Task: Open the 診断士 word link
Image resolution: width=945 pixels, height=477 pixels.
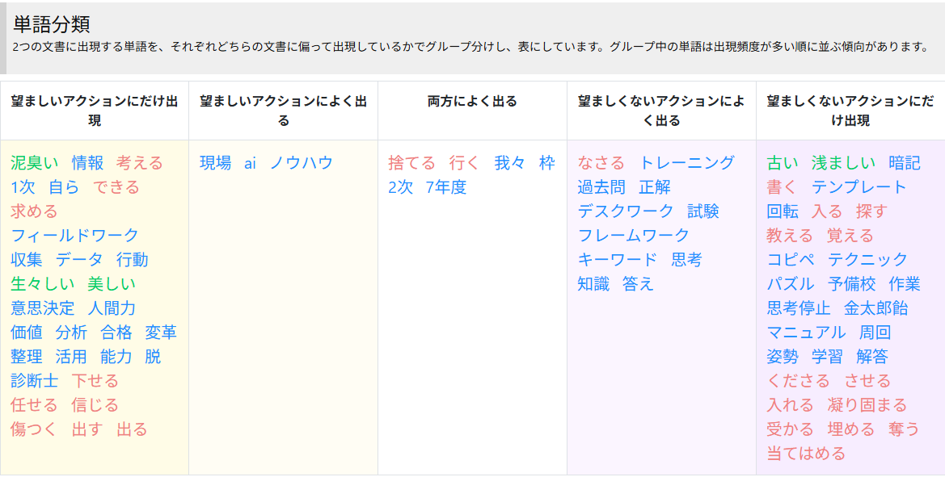Action: click(34, 381)
